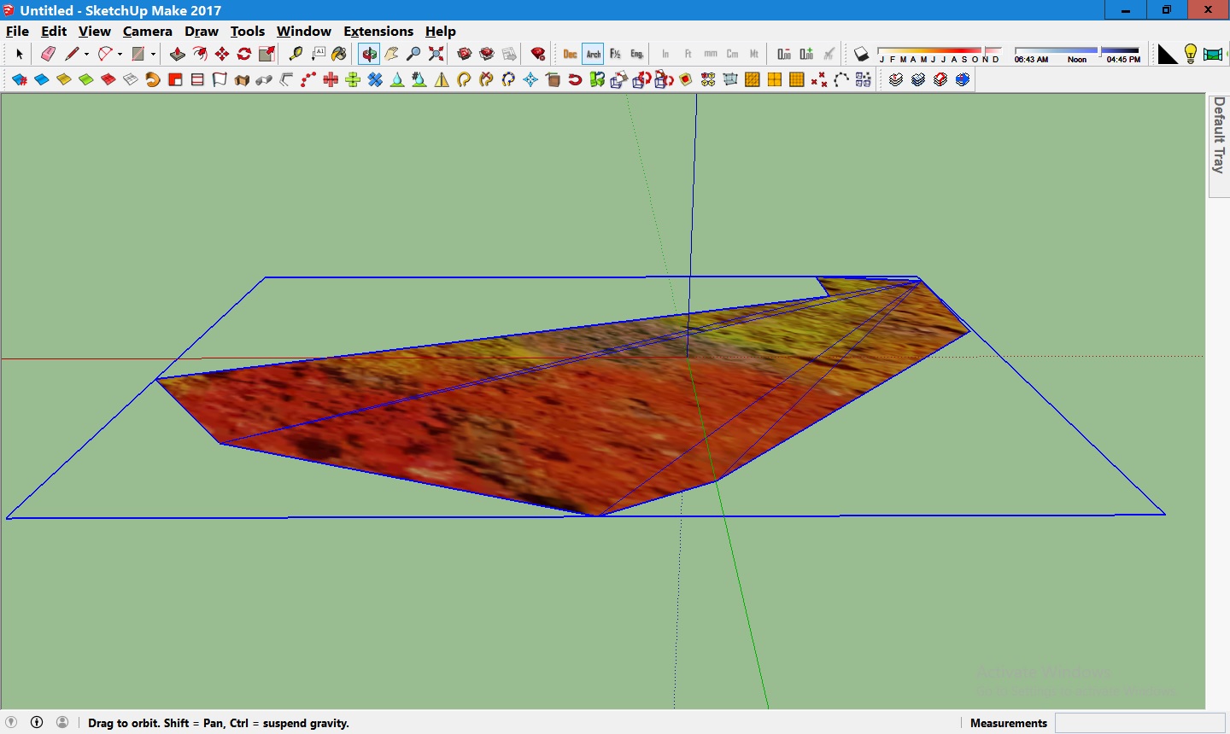
Task: Open the Window menu
Action: tap(304, 31)
